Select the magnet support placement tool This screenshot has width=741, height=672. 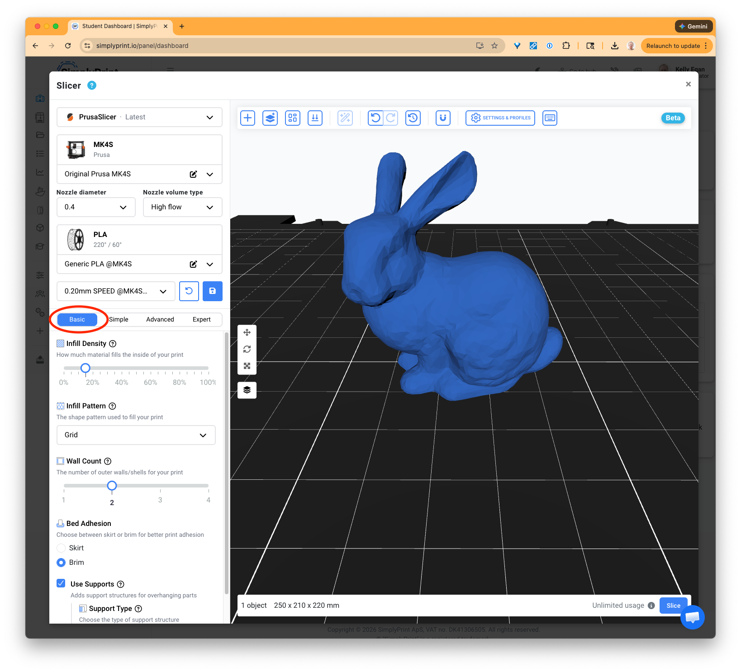pyautogui.click(x=443, y=118)
